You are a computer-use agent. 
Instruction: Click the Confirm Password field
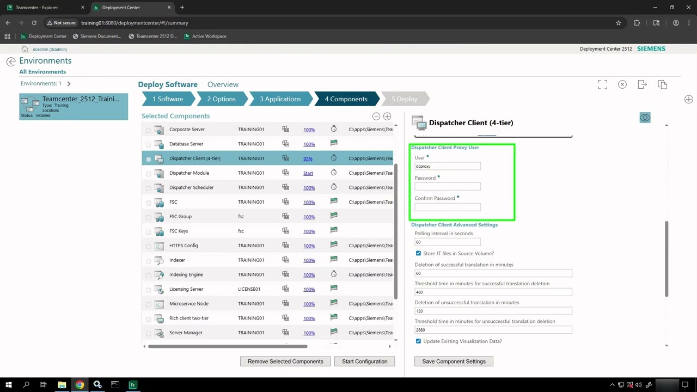coord(448,207)
